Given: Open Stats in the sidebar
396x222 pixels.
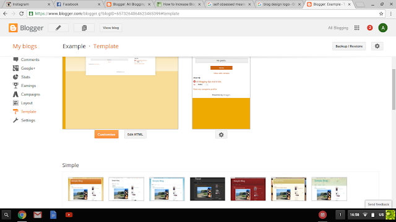Looking at the screenshot, I should click(22, 76).
